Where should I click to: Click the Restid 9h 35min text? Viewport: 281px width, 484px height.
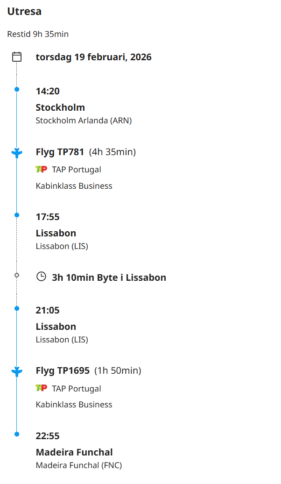pos(38,34)
